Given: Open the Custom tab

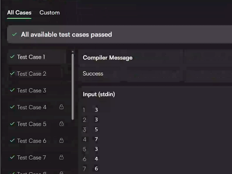Looking at the screenshot, I should (x=49, y=13).
